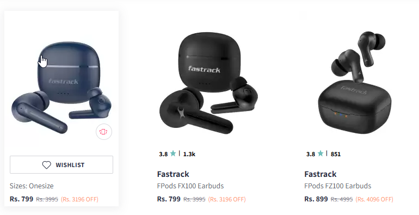Click the Fastrack brand name above FX100
419x215 pixels.
pos(173,174)
